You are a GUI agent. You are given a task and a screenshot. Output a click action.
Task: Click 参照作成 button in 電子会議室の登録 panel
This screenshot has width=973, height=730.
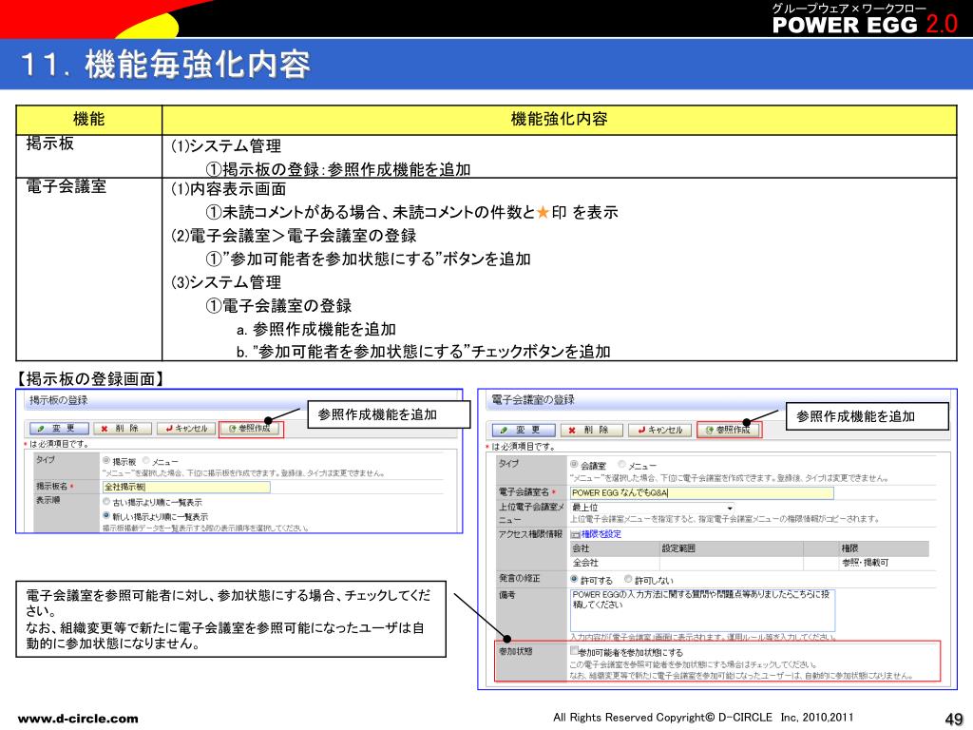(729, 430)
